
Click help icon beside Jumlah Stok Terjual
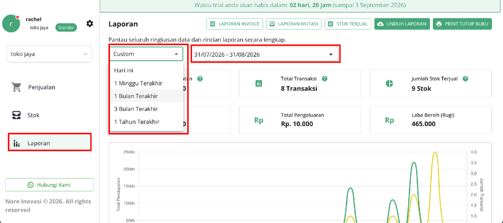tap(466, 78)
